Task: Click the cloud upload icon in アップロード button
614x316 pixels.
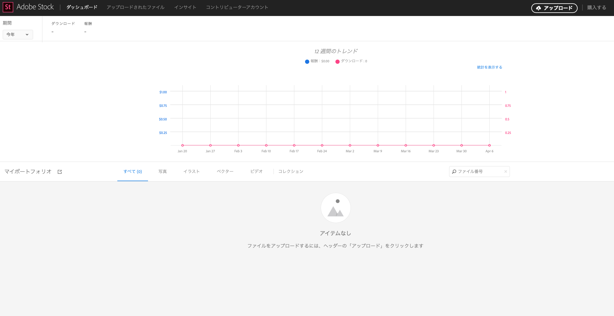Action: [538, 8]
